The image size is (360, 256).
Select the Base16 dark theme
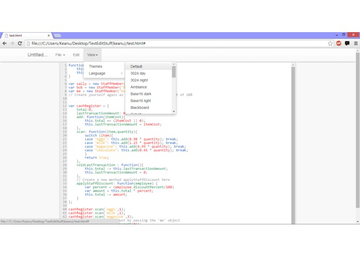coord(149,94)
